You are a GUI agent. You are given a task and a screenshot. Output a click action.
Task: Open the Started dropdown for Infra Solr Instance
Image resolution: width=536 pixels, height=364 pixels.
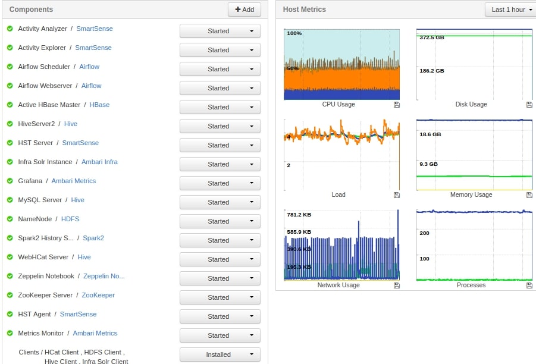point(220,164)
